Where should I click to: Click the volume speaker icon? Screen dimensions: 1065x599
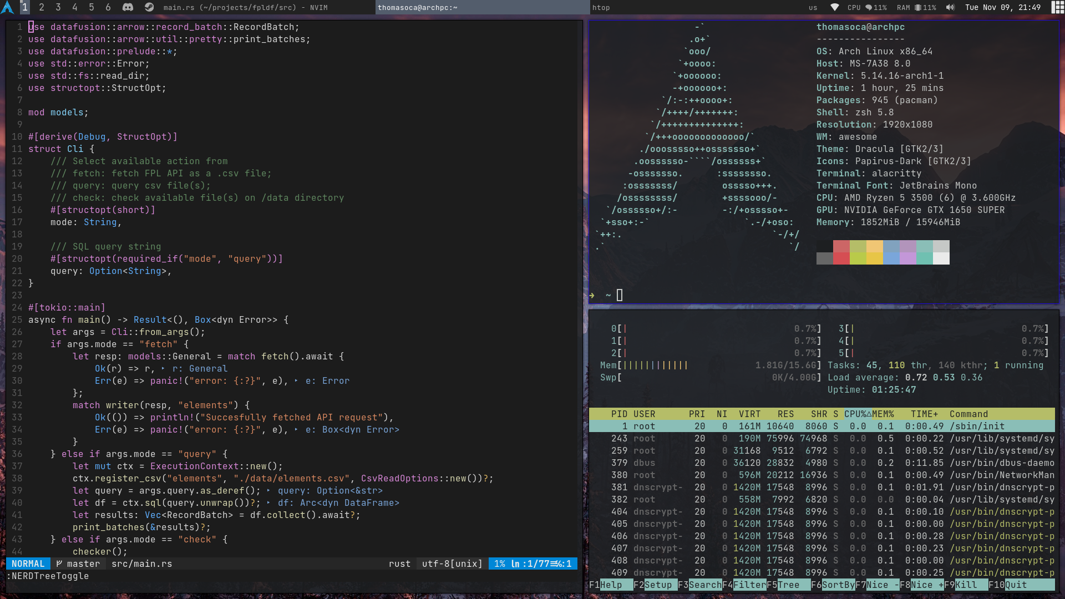point(950,7)
